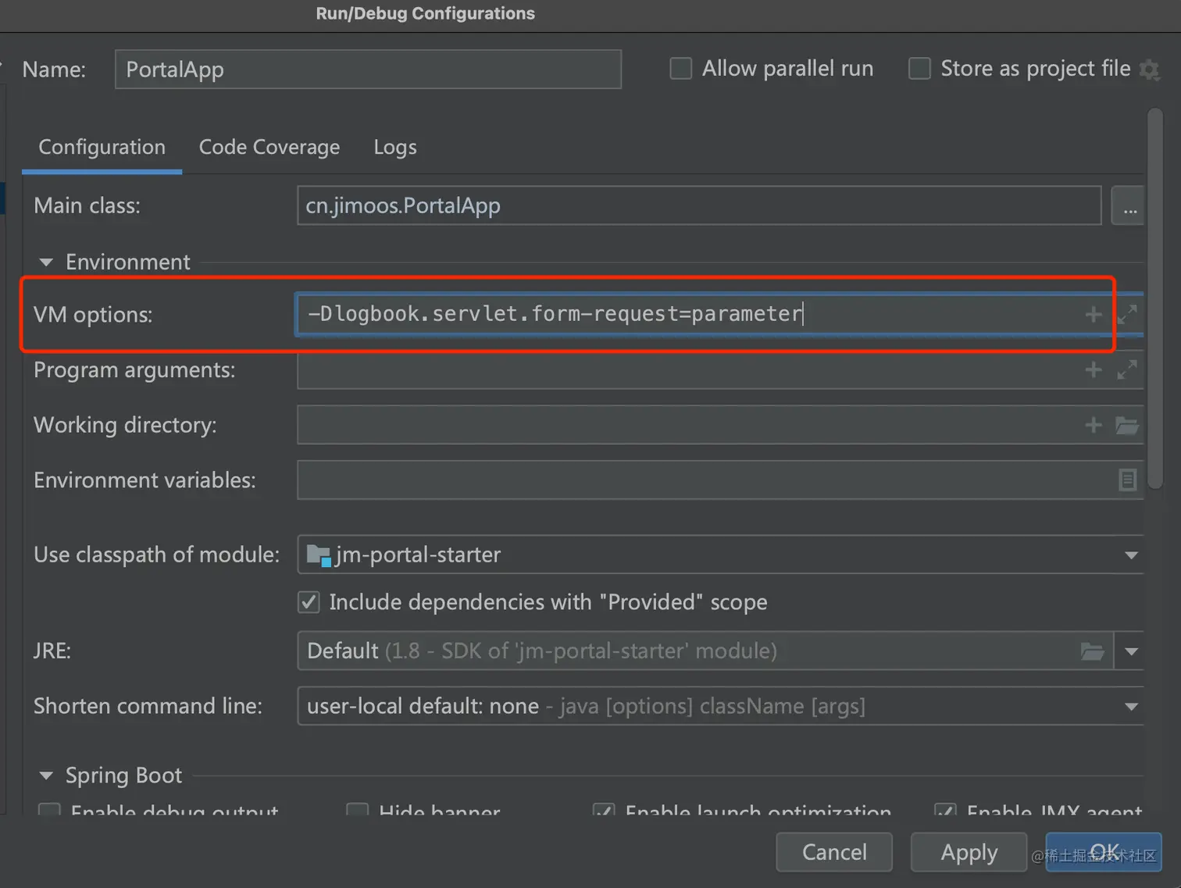
Task: Switch to the Code Coverage tab
Action: (269, 147)
